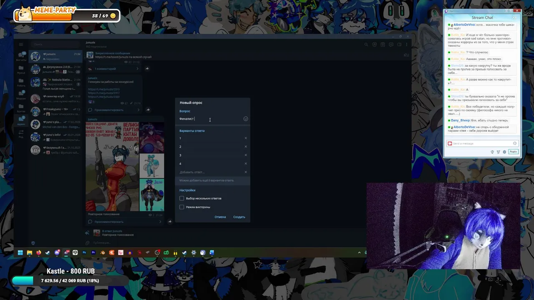Open link t.me/junuzis/2320 in message
The width and height of the screenshot is (534, 300).
pos(104,97)
